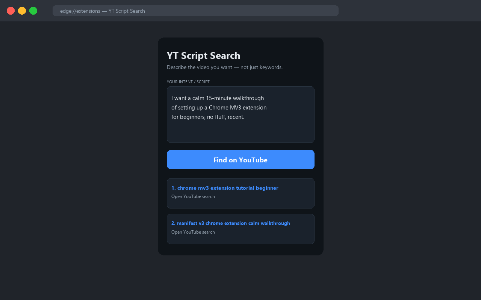Close the window with red button

click(x=11, y=10)
